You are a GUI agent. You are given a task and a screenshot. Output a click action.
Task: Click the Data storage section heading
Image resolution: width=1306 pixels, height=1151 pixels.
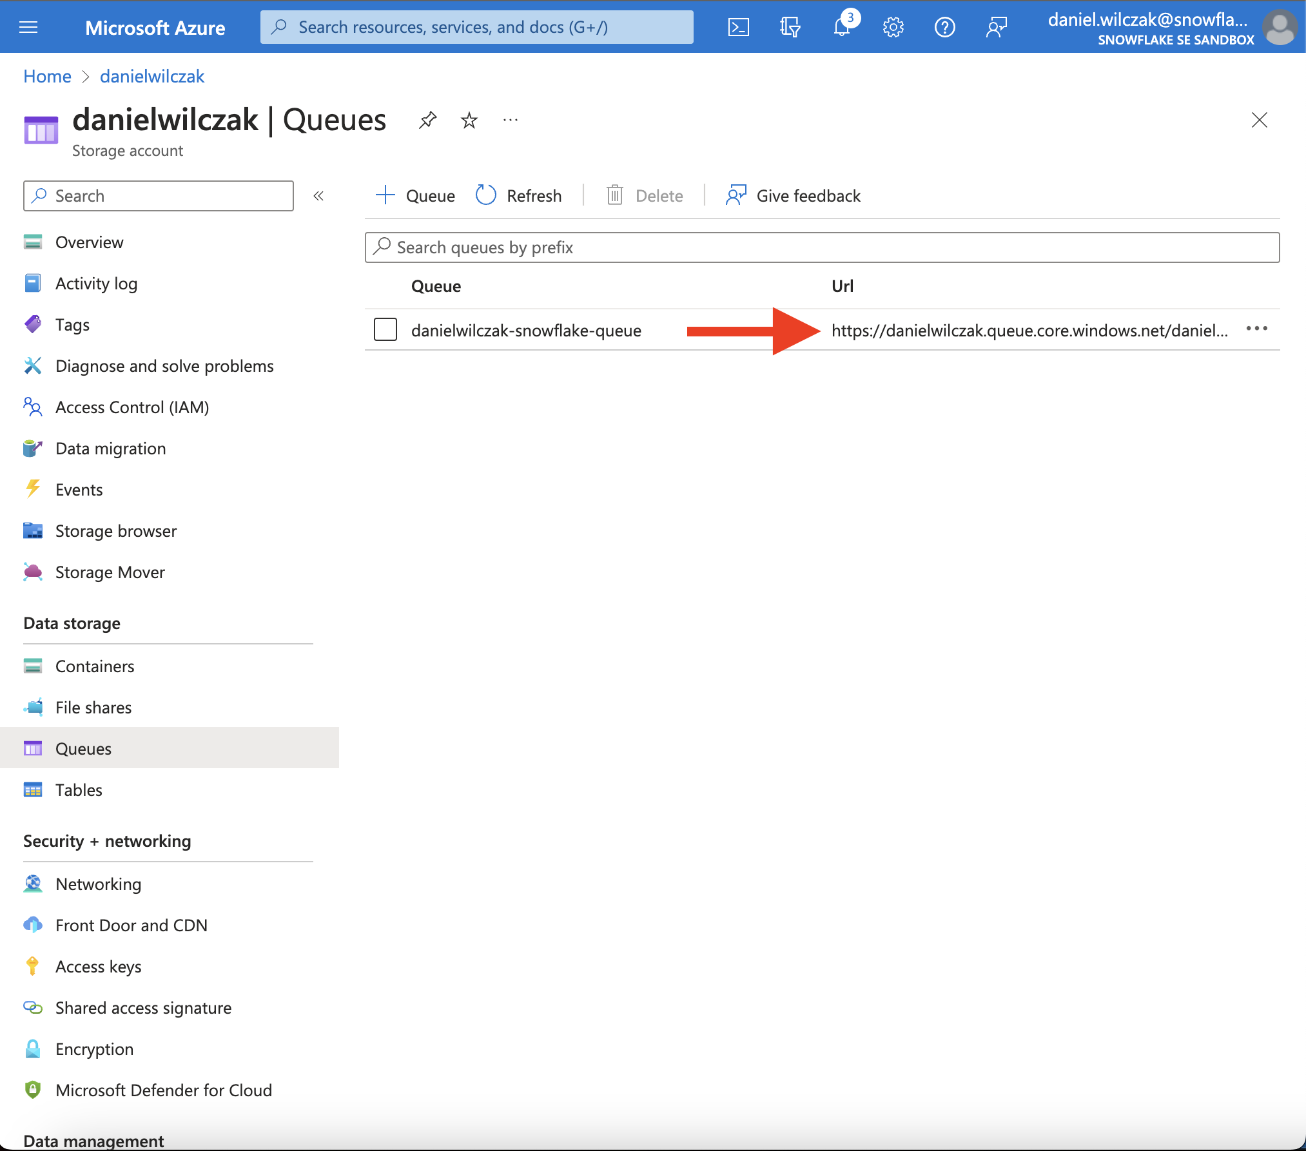[x=72, y=623]
